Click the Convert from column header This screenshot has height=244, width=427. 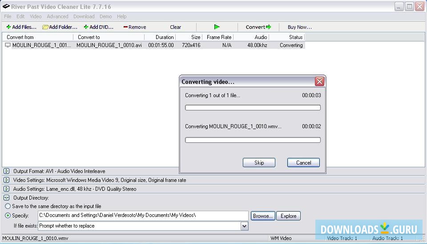click(x=37, y=37)
